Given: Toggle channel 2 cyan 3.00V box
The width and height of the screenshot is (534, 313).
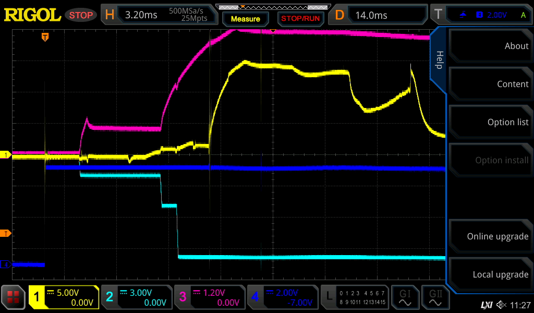Looking at the screenshot, I should click(x=136, y=297).
